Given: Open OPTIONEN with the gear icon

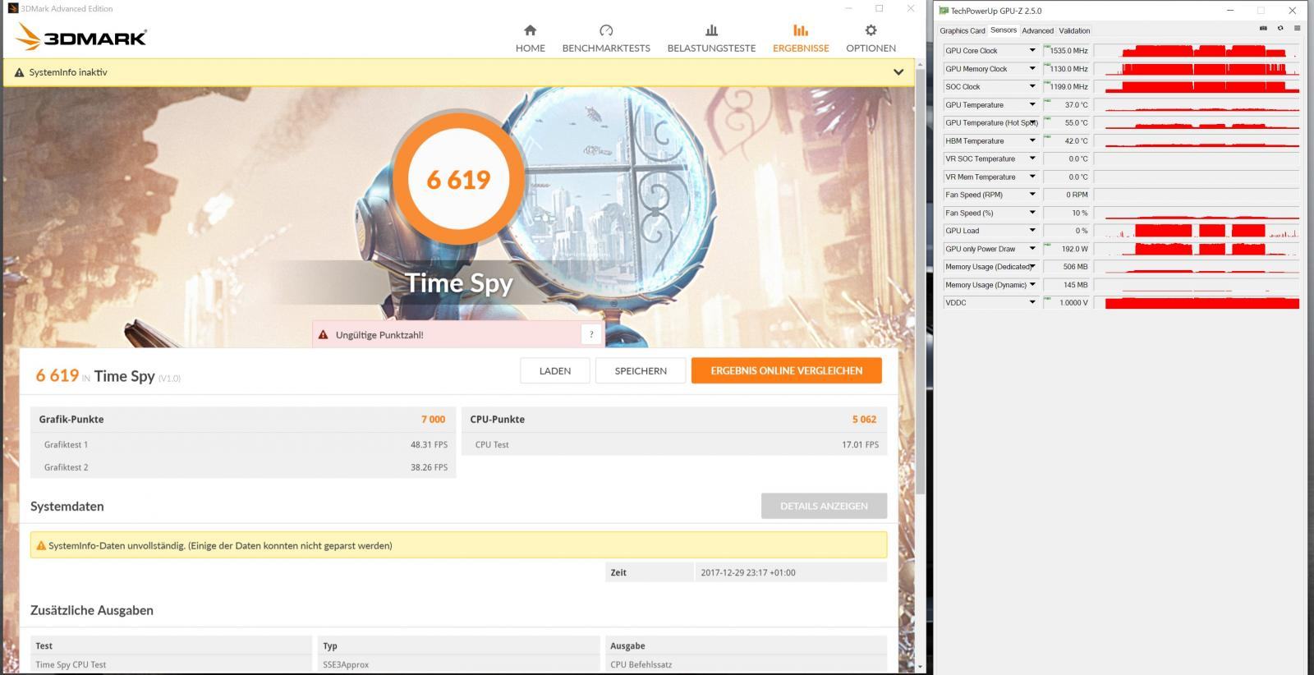Looking at the screenshot, I should pyautogui.click(x=871, y=38).
